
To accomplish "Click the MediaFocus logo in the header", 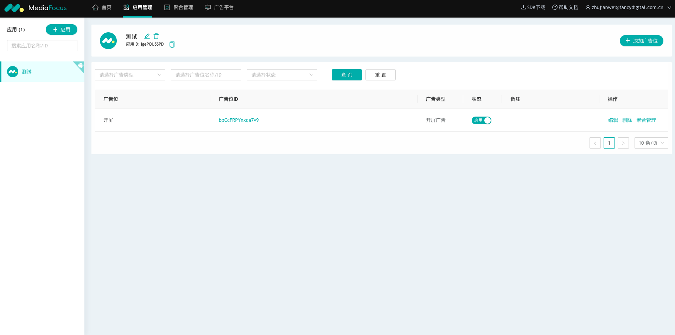I will tap(35, 8).
